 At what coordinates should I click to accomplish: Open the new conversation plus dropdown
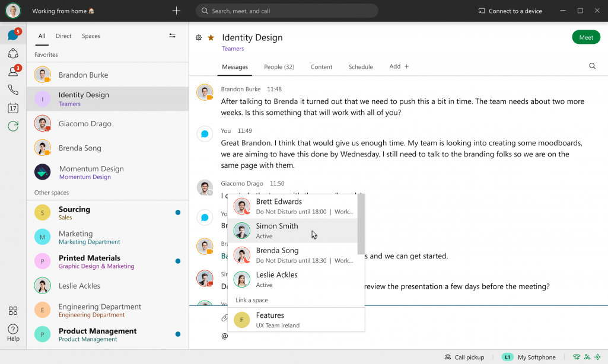176,11
